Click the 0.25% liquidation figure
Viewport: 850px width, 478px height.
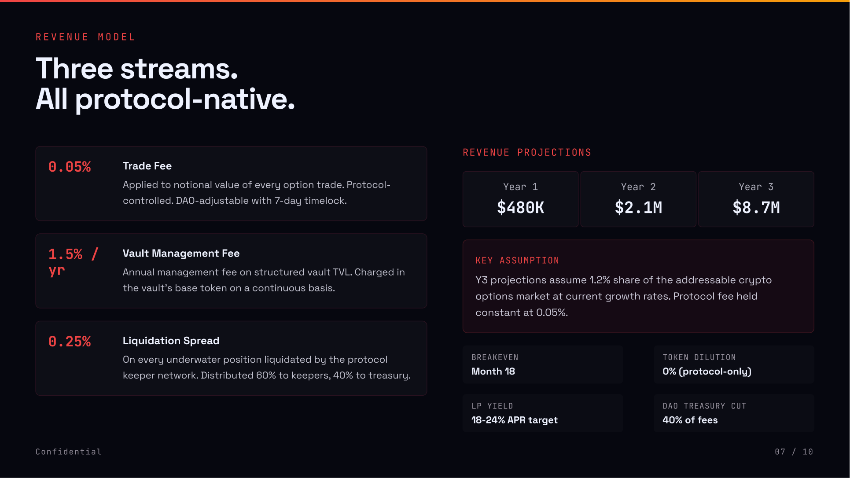coord(70,342)
